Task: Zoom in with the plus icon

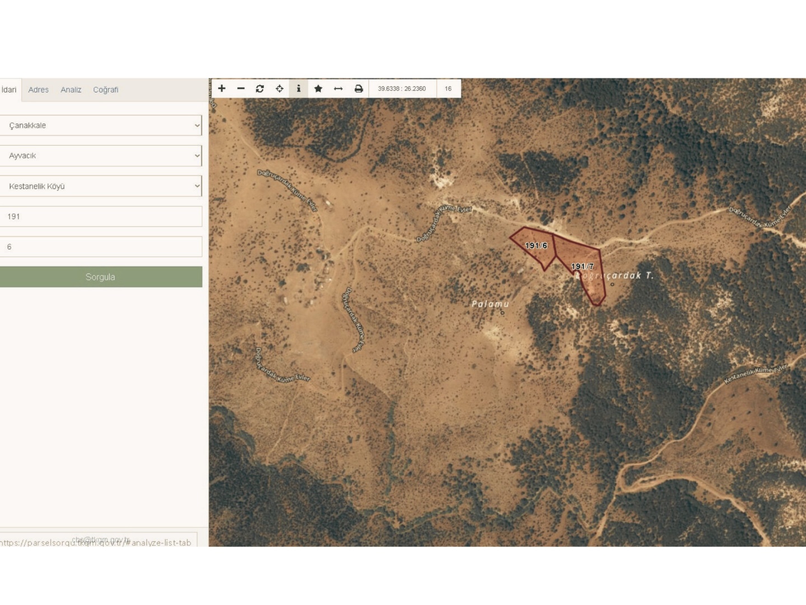Action: click(222, 89)
